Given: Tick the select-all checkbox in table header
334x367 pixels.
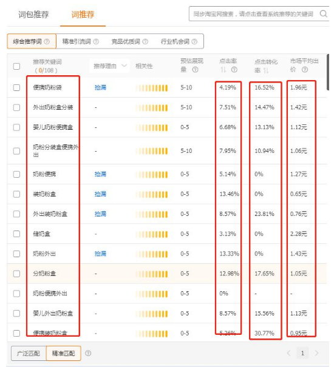Looking at the screenshot, I should [16, 66].
